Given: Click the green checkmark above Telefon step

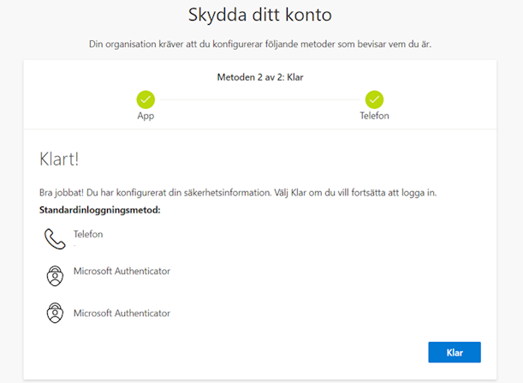Looking at the screenshot, I should pos(374,99).
